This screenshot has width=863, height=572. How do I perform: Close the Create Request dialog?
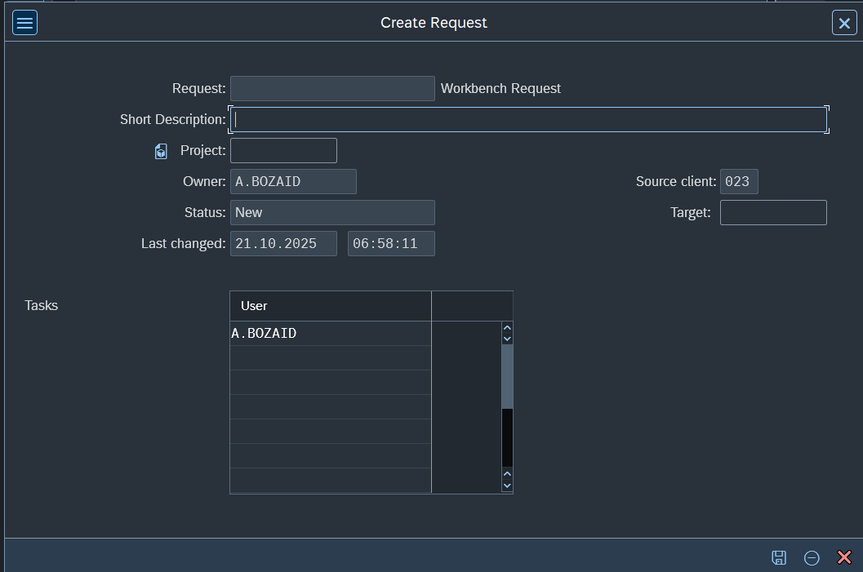[x=843, y=23]
